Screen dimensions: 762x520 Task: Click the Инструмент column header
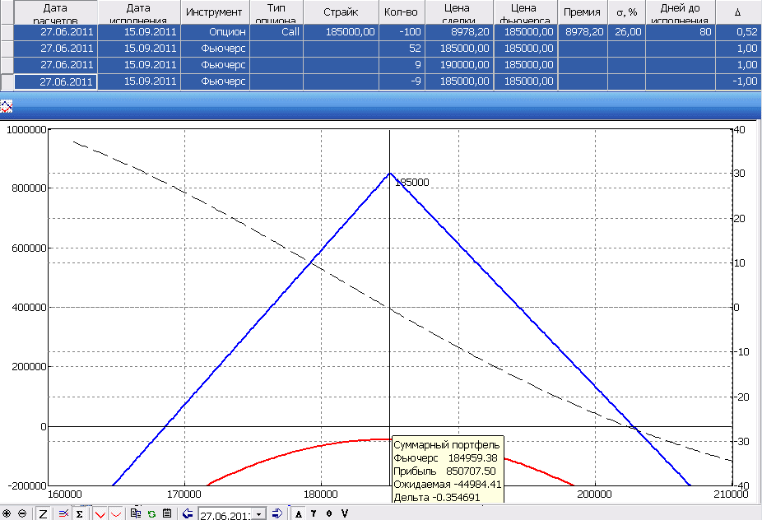point(214,12)
